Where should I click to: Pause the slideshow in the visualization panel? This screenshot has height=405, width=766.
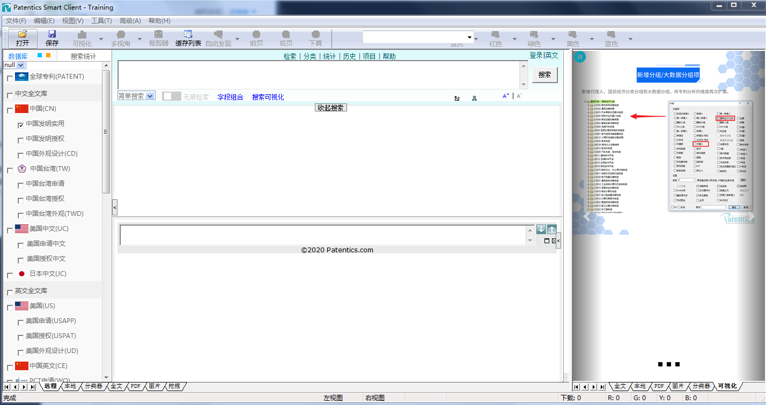coord(580,57)
